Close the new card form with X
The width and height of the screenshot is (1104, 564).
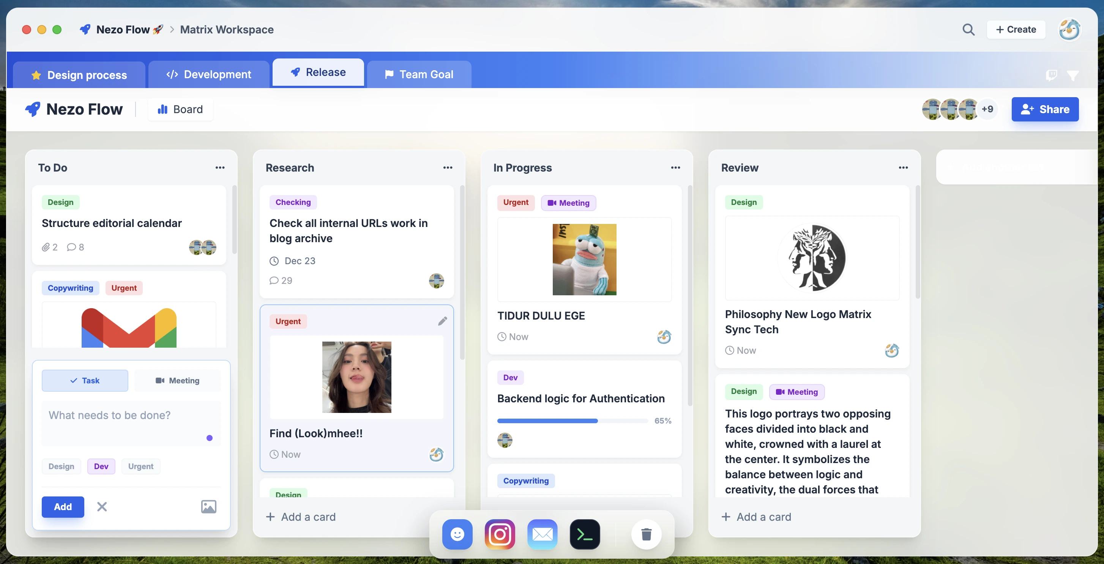[x=102, y=507]
